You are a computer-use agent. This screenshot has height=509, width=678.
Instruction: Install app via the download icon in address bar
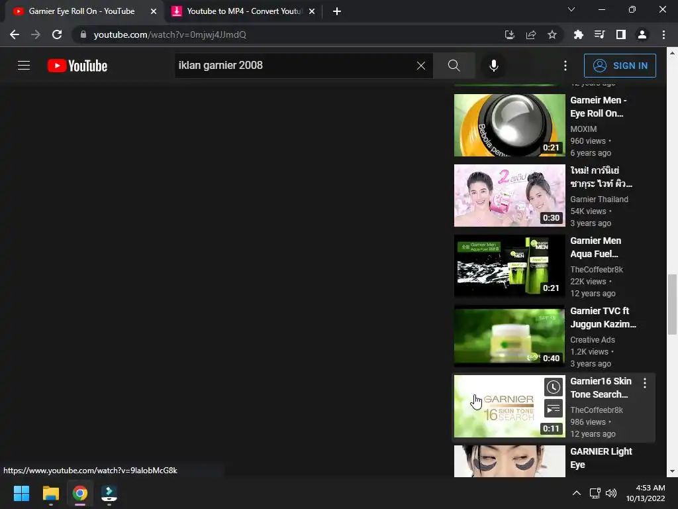click(x=510, y=34)
